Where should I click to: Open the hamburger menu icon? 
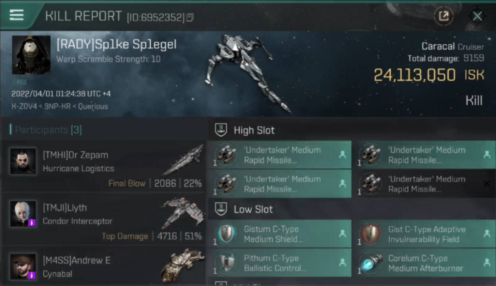16,15
